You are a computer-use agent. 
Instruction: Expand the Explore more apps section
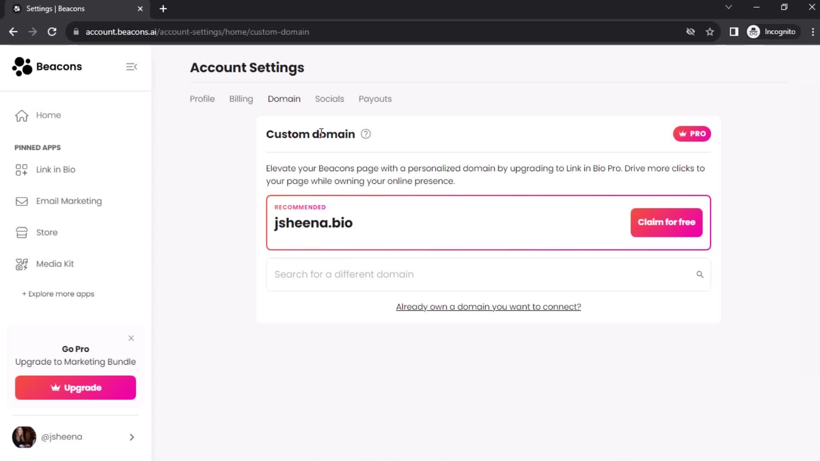(58, 294)
